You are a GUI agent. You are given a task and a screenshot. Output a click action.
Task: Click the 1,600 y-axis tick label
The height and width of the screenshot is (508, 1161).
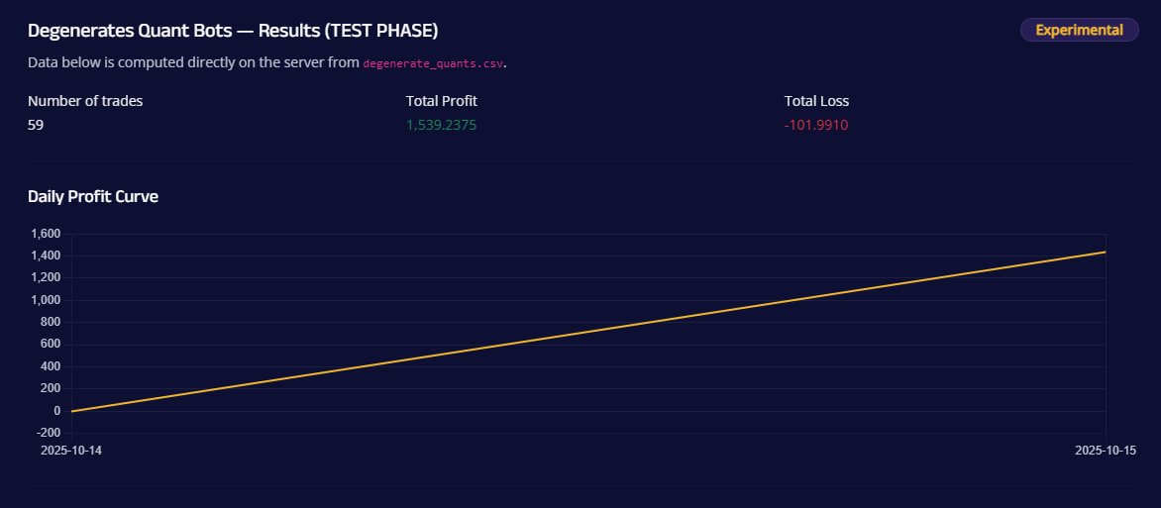click(x=46, y=234)
